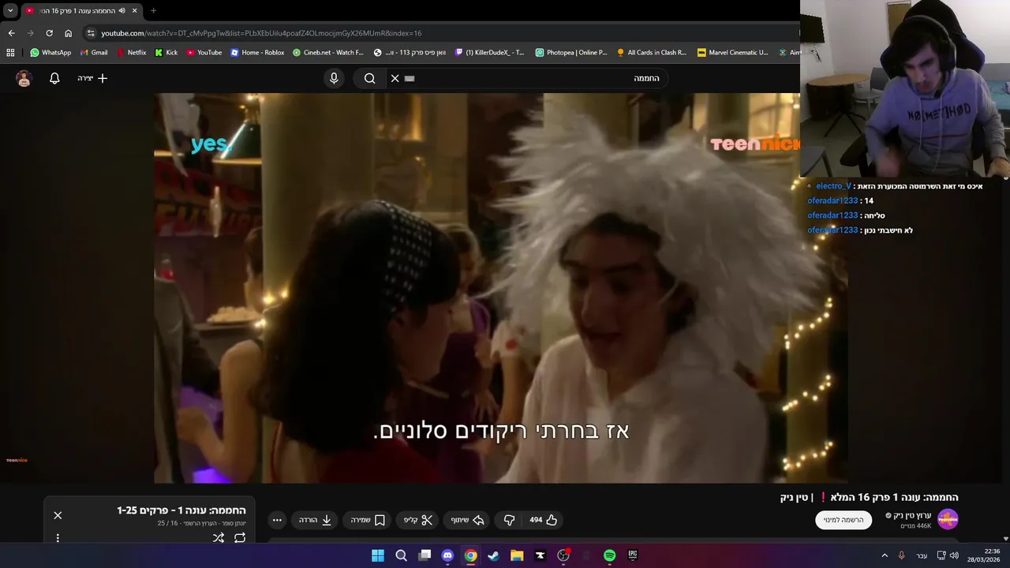Open the YouTube bookmark
Image resolution: width=1010 pixels, height=568 pixels.
[x=204, y=53]
